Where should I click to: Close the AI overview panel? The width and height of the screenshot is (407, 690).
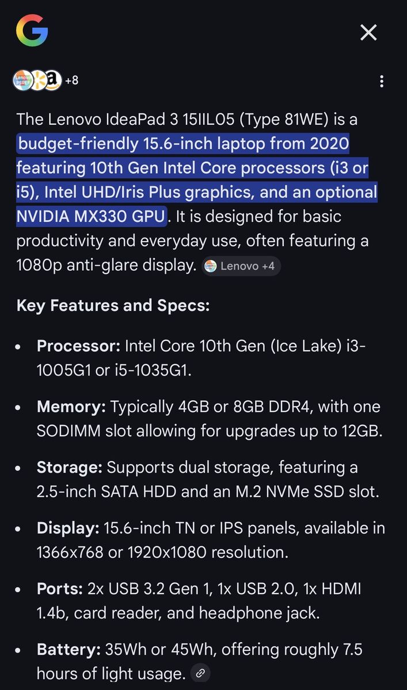tap(368, 33)
